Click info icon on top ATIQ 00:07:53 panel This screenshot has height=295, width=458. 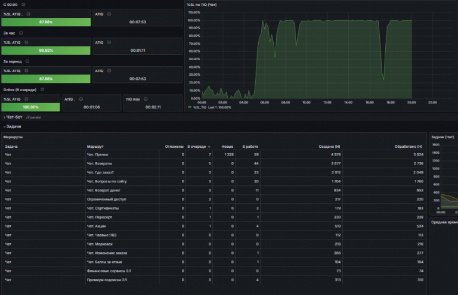coord(109,14)
